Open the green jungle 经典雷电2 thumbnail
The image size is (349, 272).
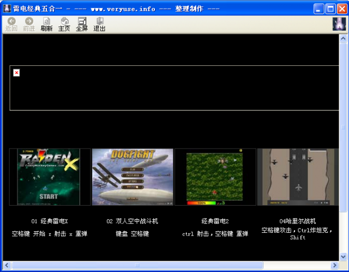[x=215, y=177]
